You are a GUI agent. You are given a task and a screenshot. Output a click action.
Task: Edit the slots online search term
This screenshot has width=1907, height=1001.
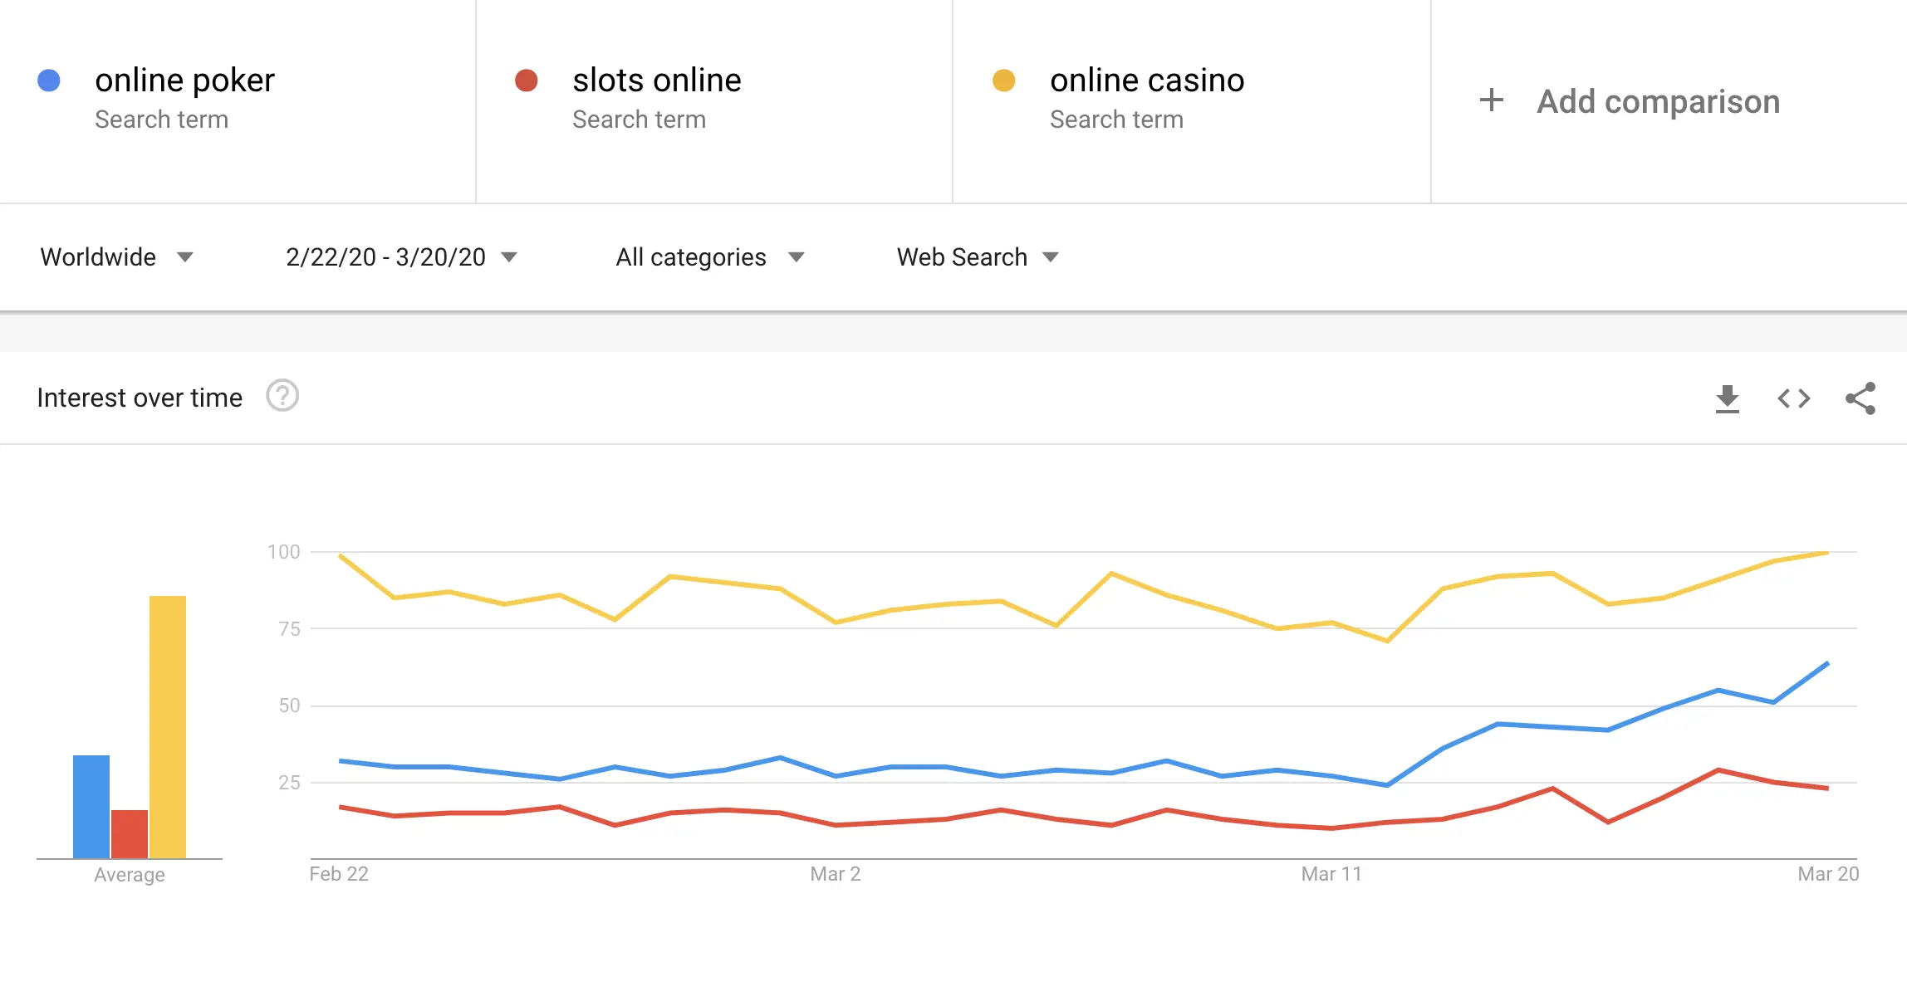(x=656, y=81)
